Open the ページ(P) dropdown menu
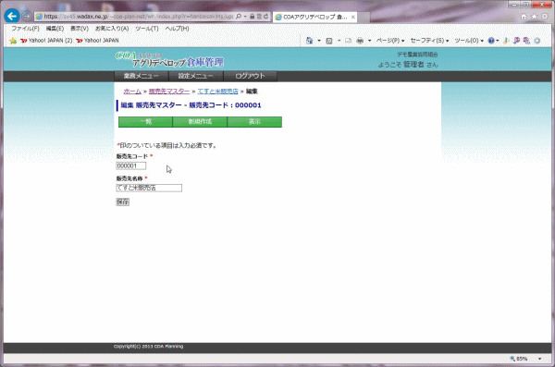555x367 pixels. coord(390,41)
